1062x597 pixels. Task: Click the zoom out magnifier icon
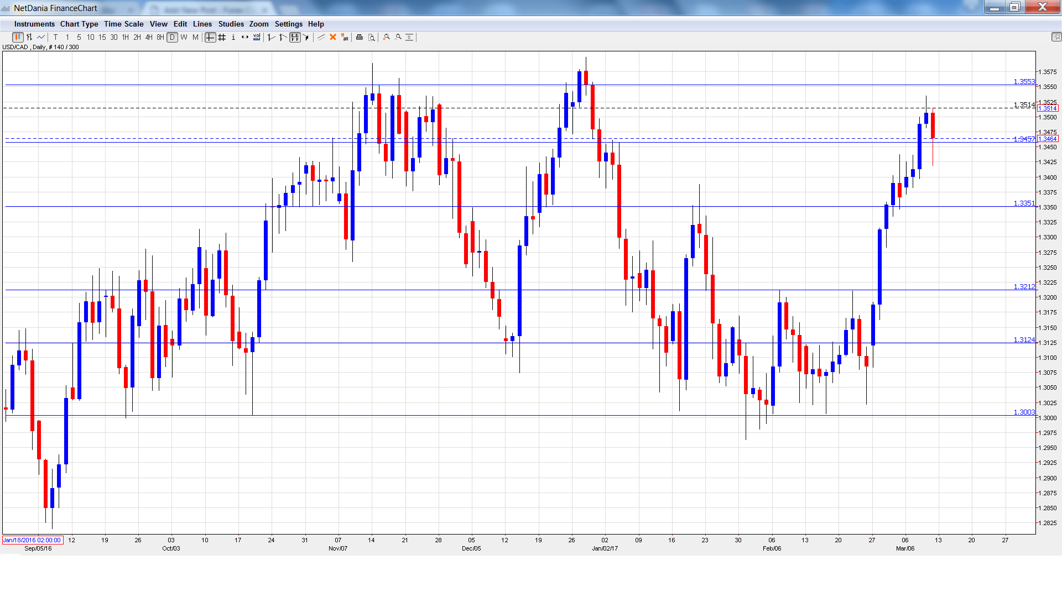[398, 38]
